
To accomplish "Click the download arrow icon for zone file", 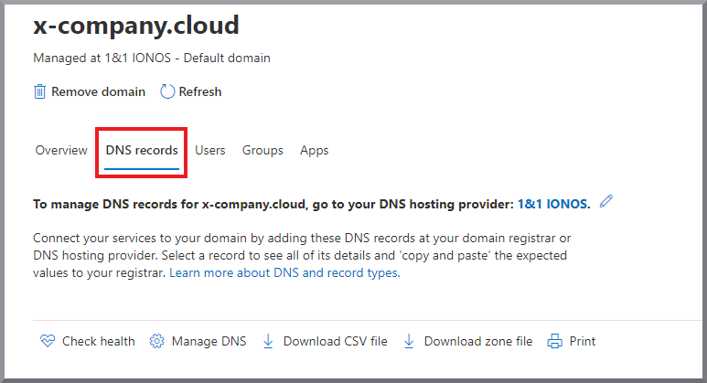I will pos(409,341).
